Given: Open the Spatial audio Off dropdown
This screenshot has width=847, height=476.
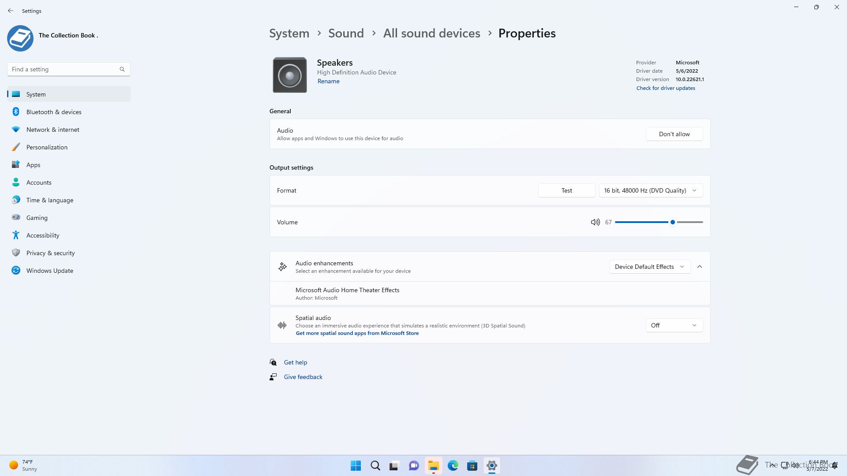Looking at the screenshot, I should pyautogui.click(x=674, y=325).
